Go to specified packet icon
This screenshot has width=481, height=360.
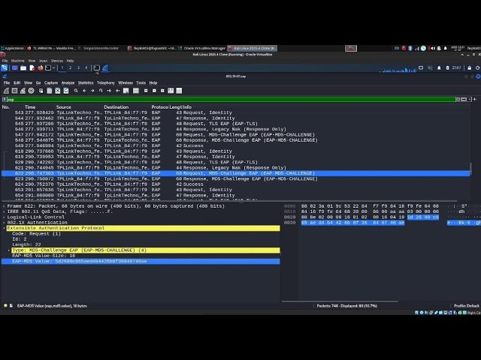[101, 91]
